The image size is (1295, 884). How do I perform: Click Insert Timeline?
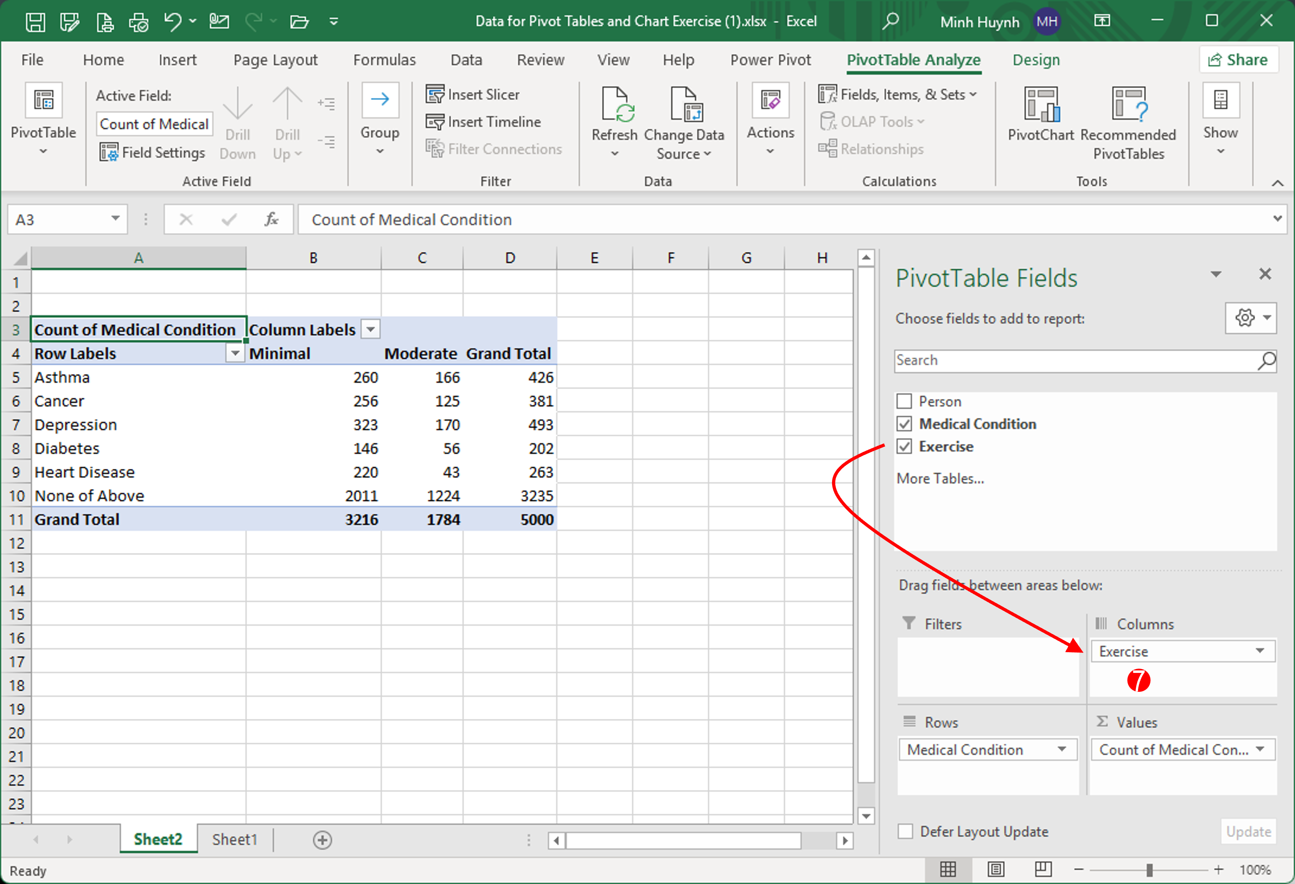tap(484, 122)
